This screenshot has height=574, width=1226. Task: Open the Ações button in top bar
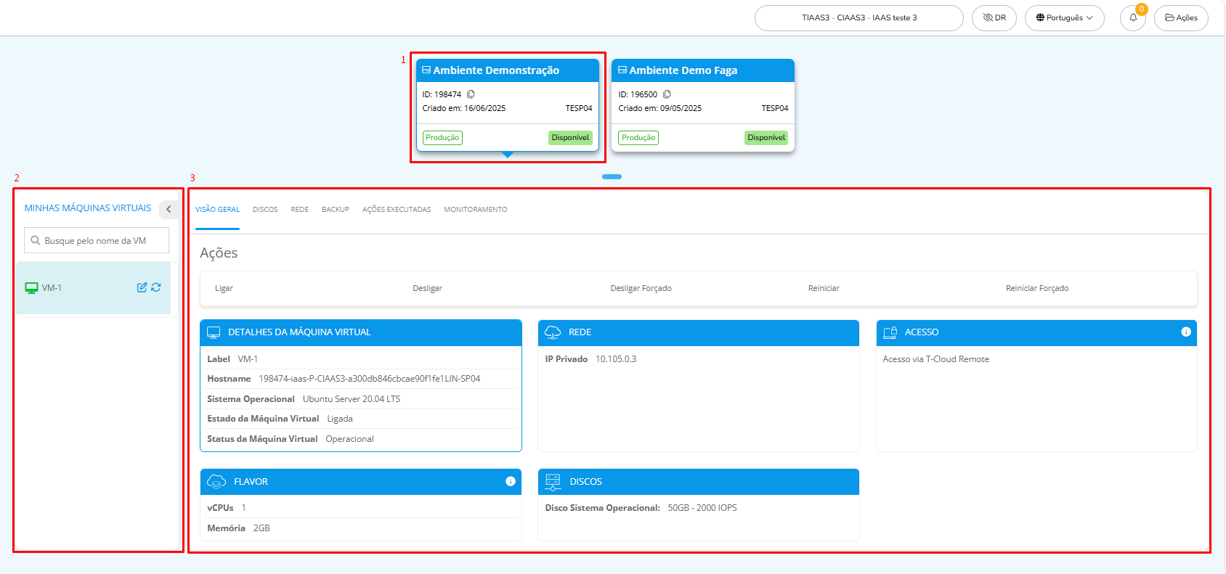(1181, 17)
